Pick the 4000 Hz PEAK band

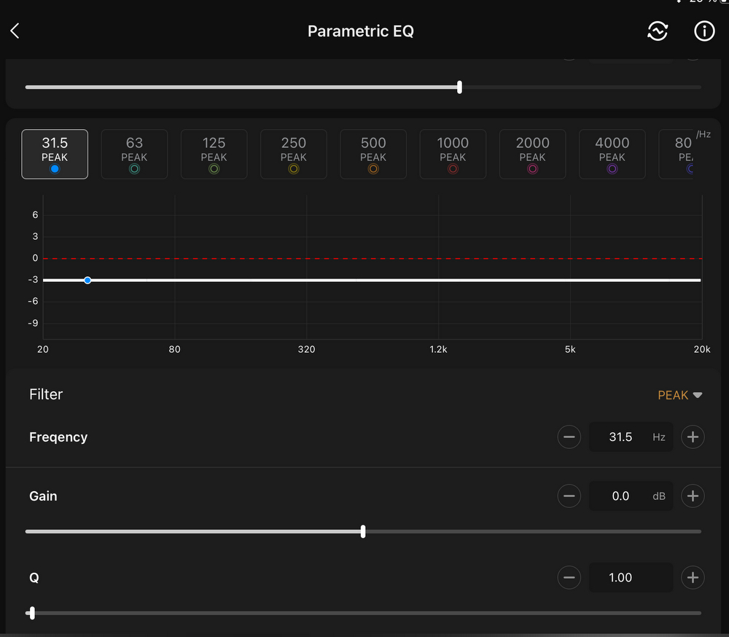pos(612,155)
